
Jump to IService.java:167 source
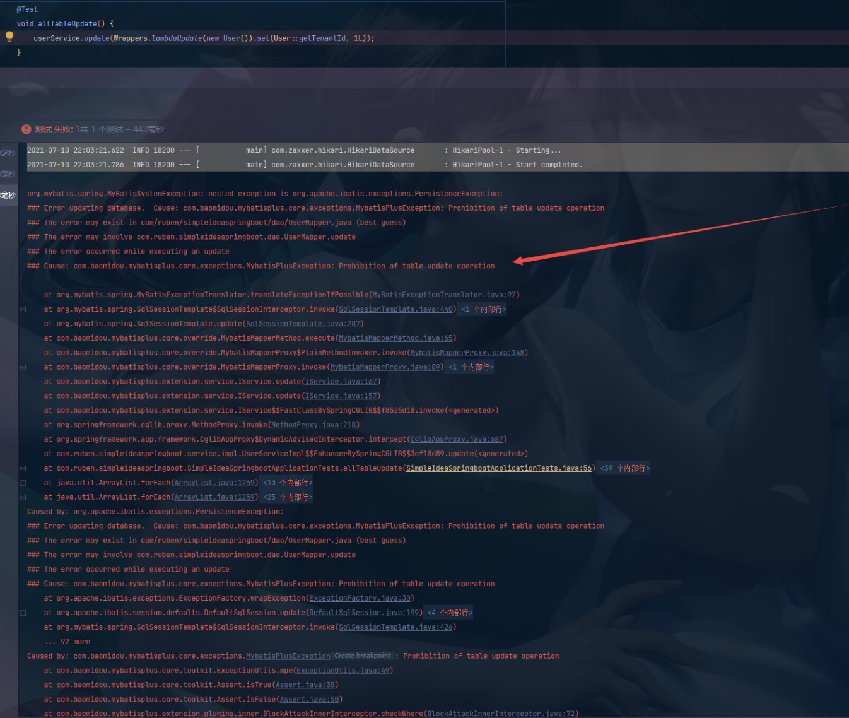click(x=341, y=382)
